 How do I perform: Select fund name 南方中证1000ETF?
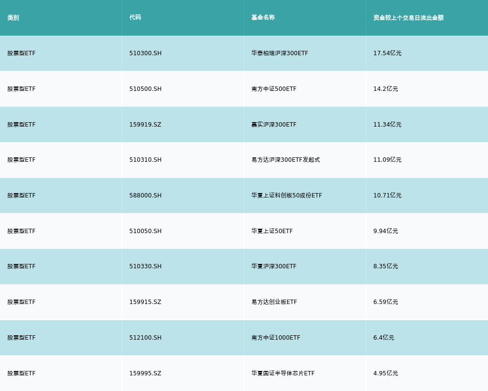click(276, 338)
